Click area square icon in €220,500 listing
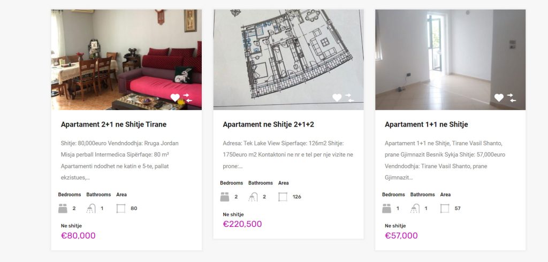548x262 pixels. coord(283,197)
